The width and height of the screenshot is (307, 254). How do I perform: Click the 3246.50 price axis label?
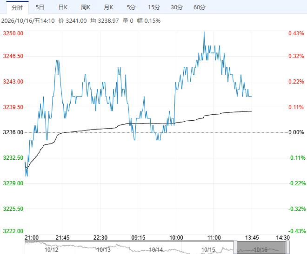pyautogui.click(x=13, y=56)
